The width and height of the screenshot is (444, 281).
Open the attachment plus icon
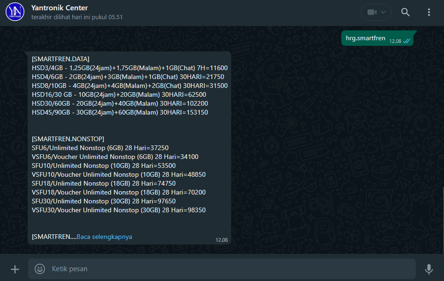[x=15, y=269]
